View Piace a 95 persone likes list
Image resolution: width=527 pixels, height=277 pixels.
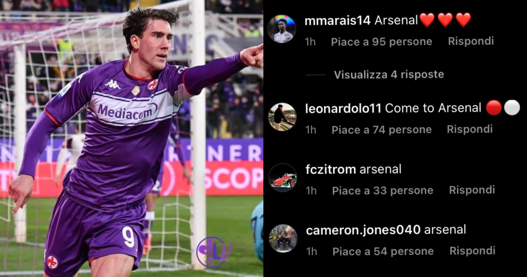pos(382,42)
